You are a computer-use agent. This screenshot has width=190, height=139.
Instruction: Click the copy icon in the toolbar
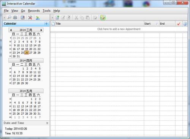pos(82,17)
